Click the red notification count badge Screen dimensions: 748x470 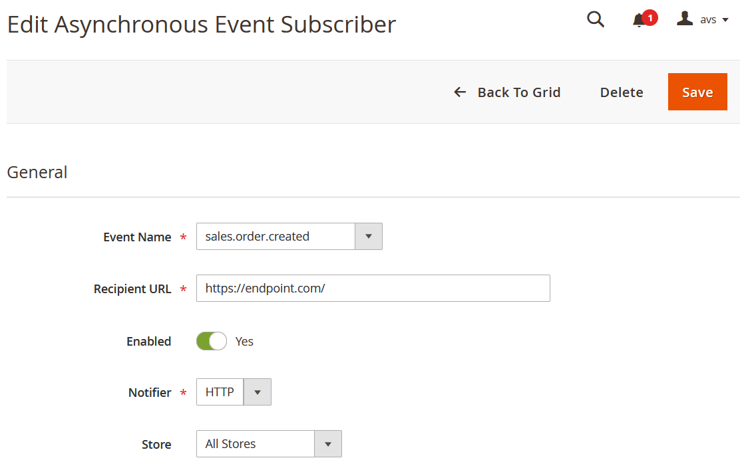[650, 18]
